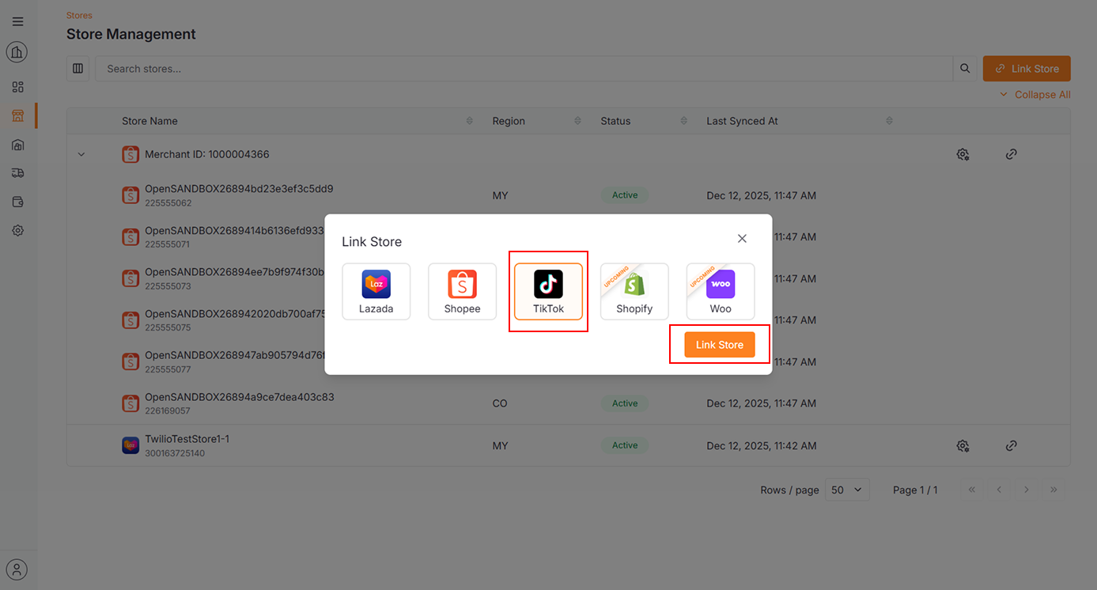Click the user profile icon at bottom left
The height and width of the screenshot is (590, 1097).
coord(17,569)
